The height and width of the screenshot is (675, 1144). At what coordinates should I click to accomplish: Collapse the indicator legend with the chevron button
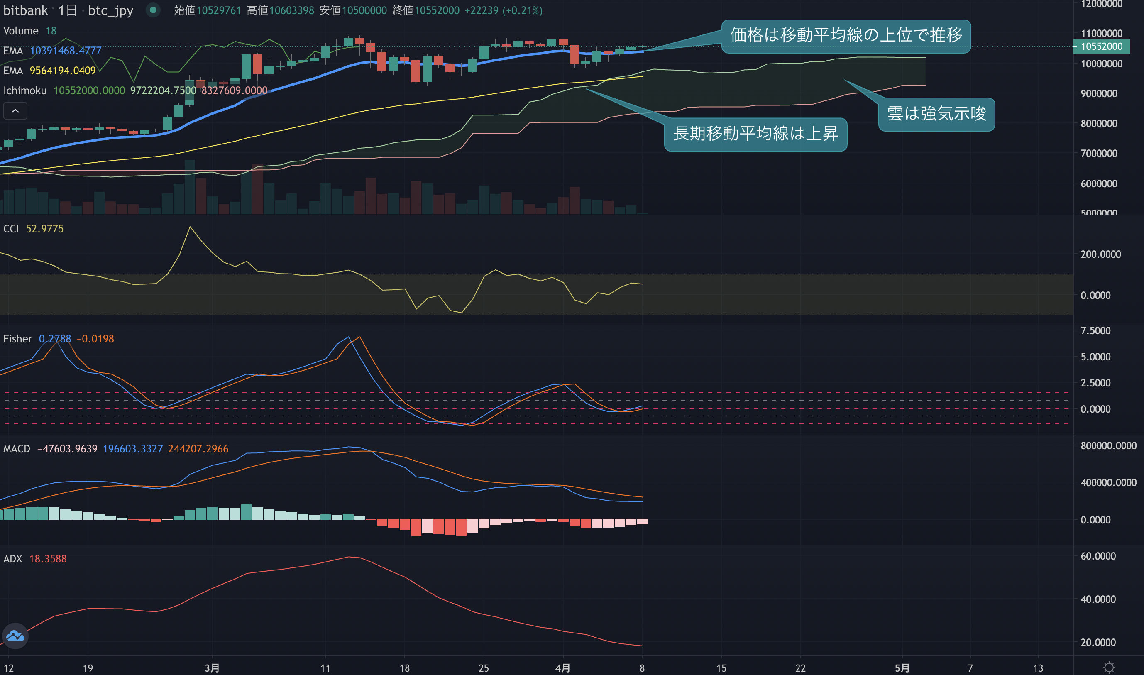click(x=15, y=111)
